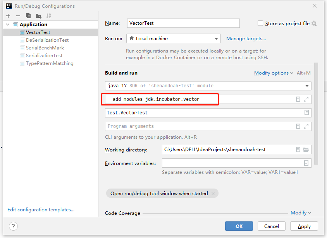327x238 pixels.
Task: Click the Add New Configuration plus icon
Action: click(8, 16)
